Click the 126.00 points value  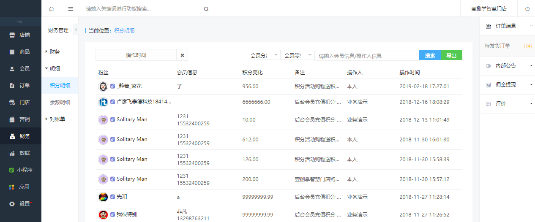click(x=250, y=160)
